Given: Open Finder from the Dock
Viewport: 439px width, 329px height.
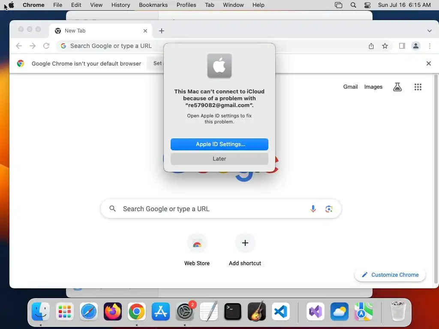Looking at the screenshot, I should click(x=41, y=311).
